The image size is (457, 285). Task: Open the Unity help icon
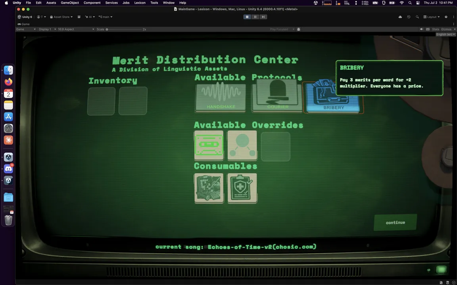pos(446,17)
